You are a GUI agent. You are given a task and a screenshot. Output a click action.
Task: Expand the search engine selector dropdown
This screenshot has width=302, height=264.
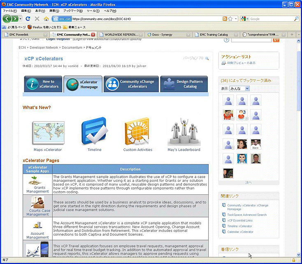245,19
